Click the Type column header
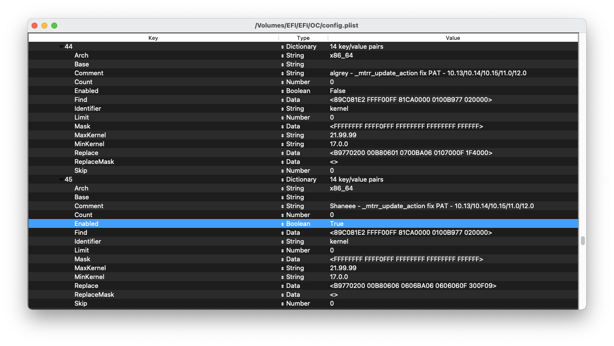The height and width of the screenshot is (346, 614). click(303, 38)
